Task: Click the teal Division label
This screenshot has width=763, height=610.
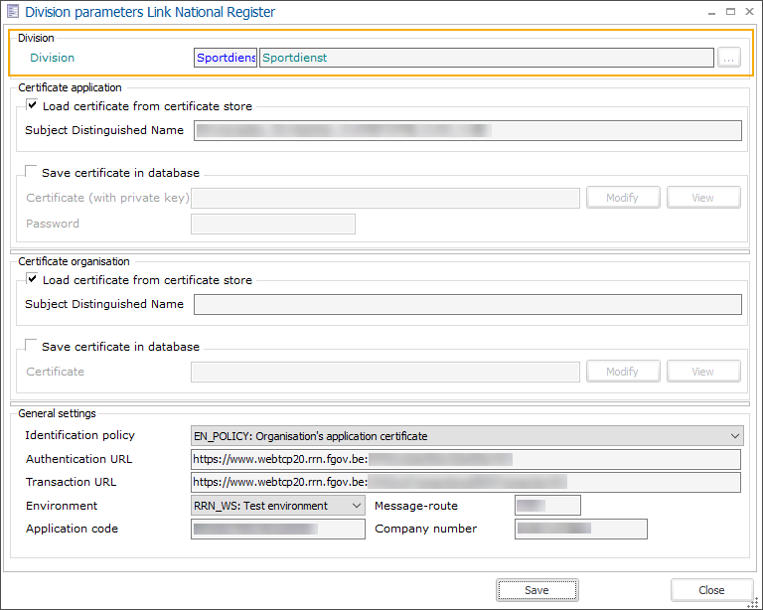Action: coord(52,58)
